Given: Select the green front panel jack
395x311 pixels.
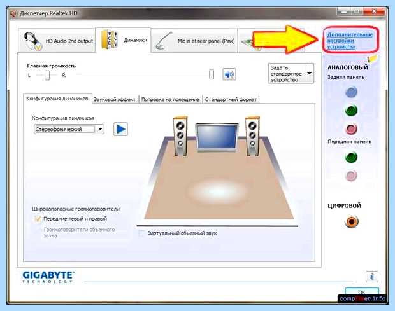Looking at the screenshot, I should [x=351, y=157].
